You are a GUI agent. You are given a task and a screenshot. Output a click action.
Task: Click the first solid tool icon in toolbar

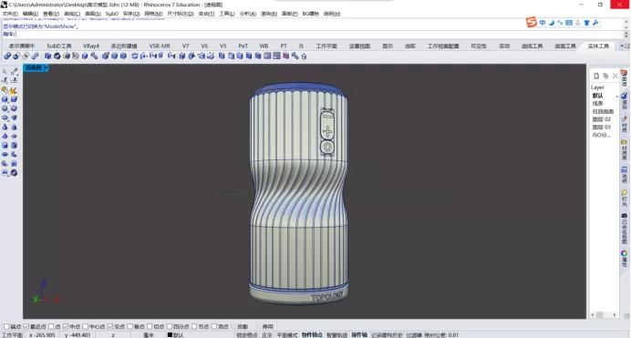[x=7, y=56]
